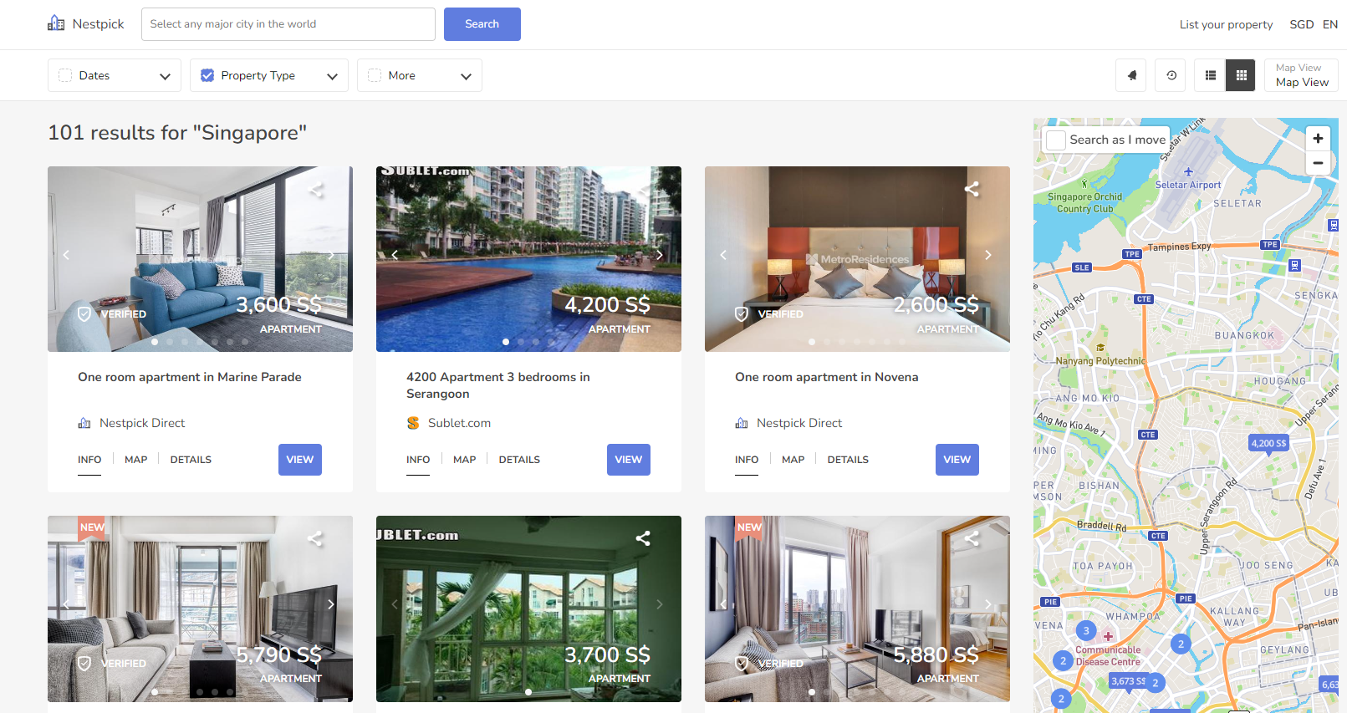The height and width of the screenshot is (713, 1347).
Task: Show next photo of 3,700 S$ apartment
Action: (x=660, y=604)
